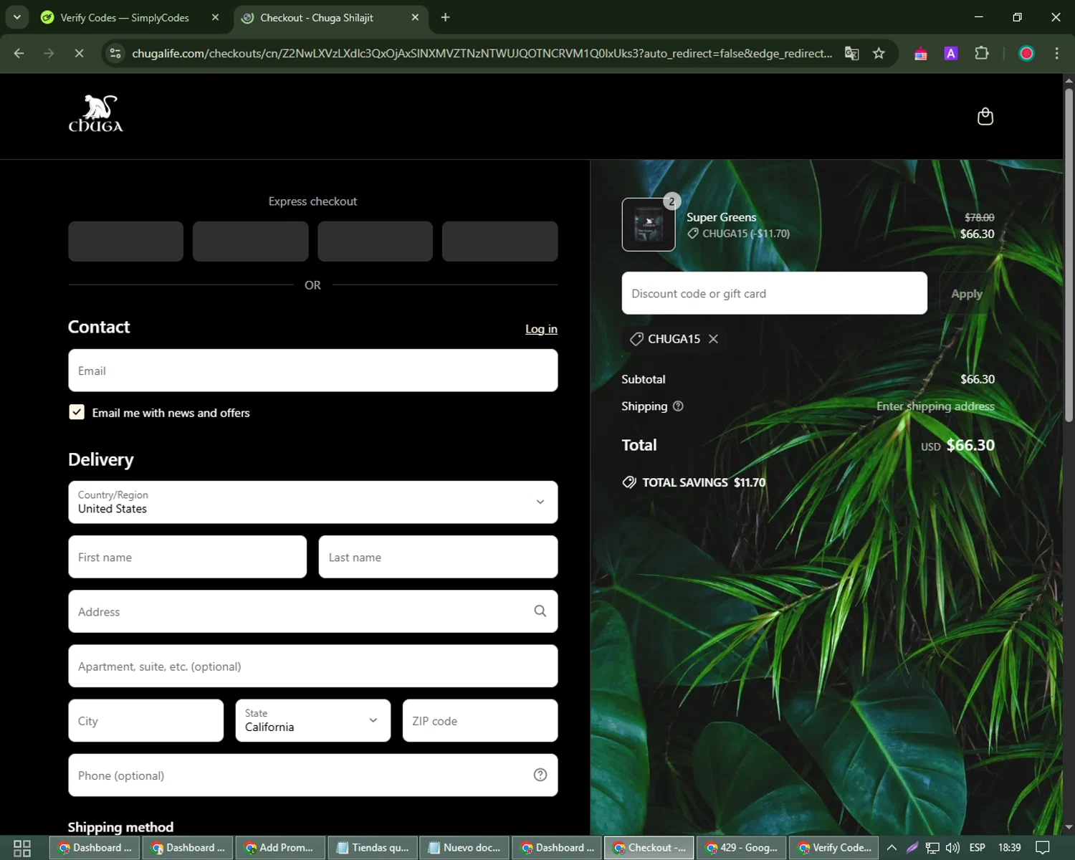Image resolution: width=1075 pixels, height=860 pixels.
Task: Click the Log in link
Action: pyautogui.click(x=541, y=329)
